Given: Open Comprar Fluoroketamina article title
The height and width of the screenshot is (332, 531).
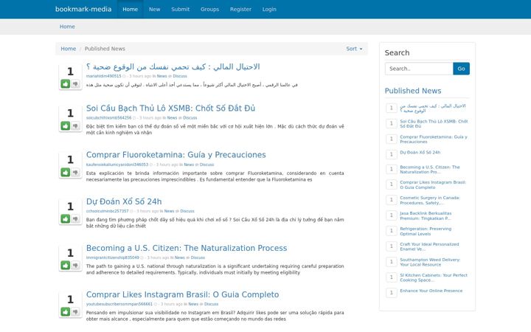Looking at the screenshot, I should (176, 155).
